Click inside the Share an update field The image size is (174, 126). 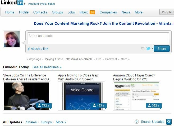point(98,38)
